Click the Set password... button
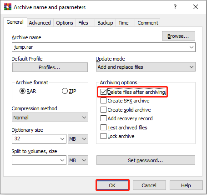The height and width of the screenshot is (195, 207). 146,160
